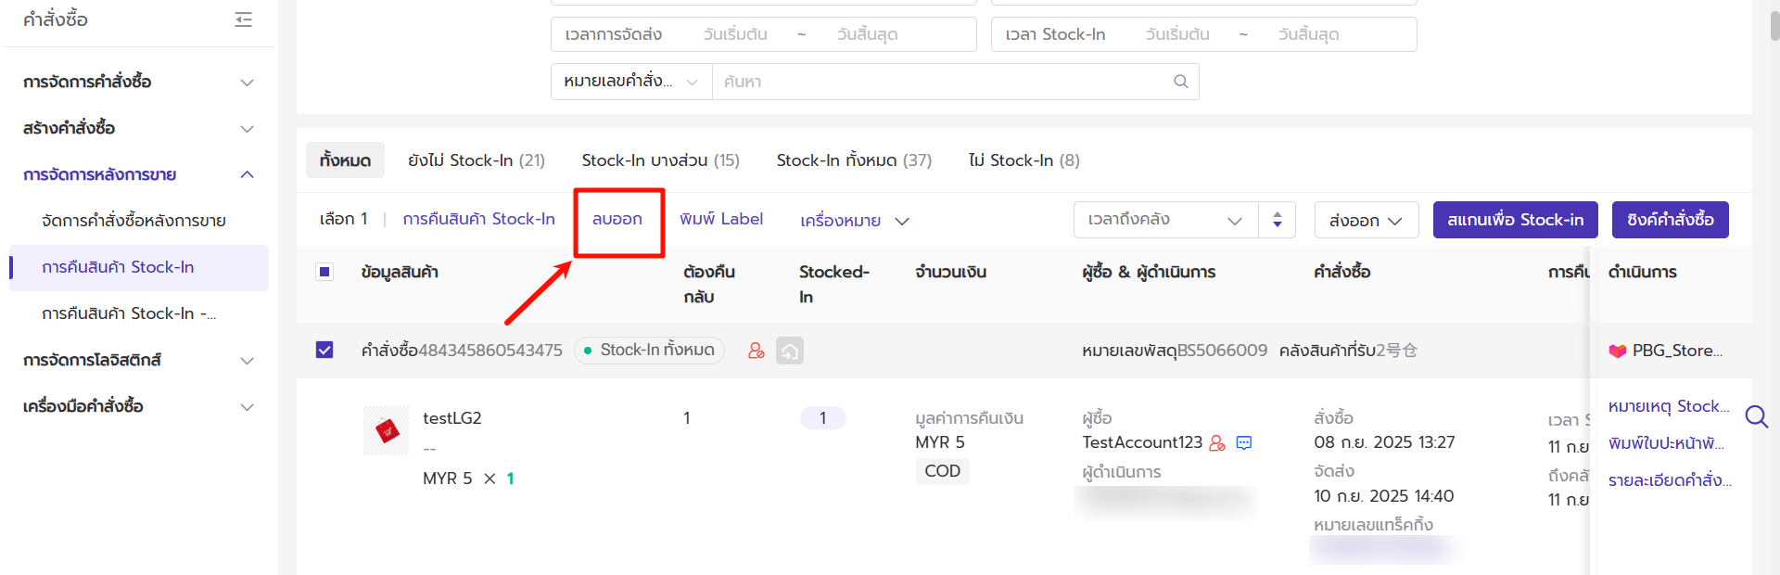This screenshot has width=1780, height=575.
Task: Switch to the ยังไม่ Stock-In (21) tab
Action: [477, 160]
